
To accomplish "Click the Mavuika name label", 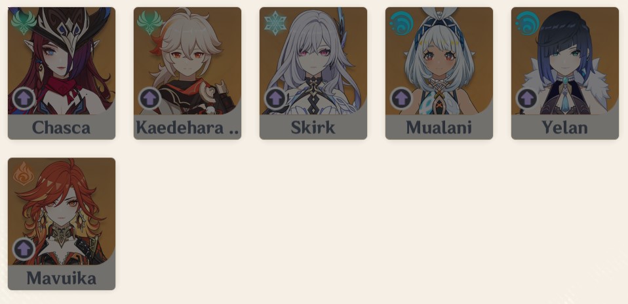I will 62,279.
